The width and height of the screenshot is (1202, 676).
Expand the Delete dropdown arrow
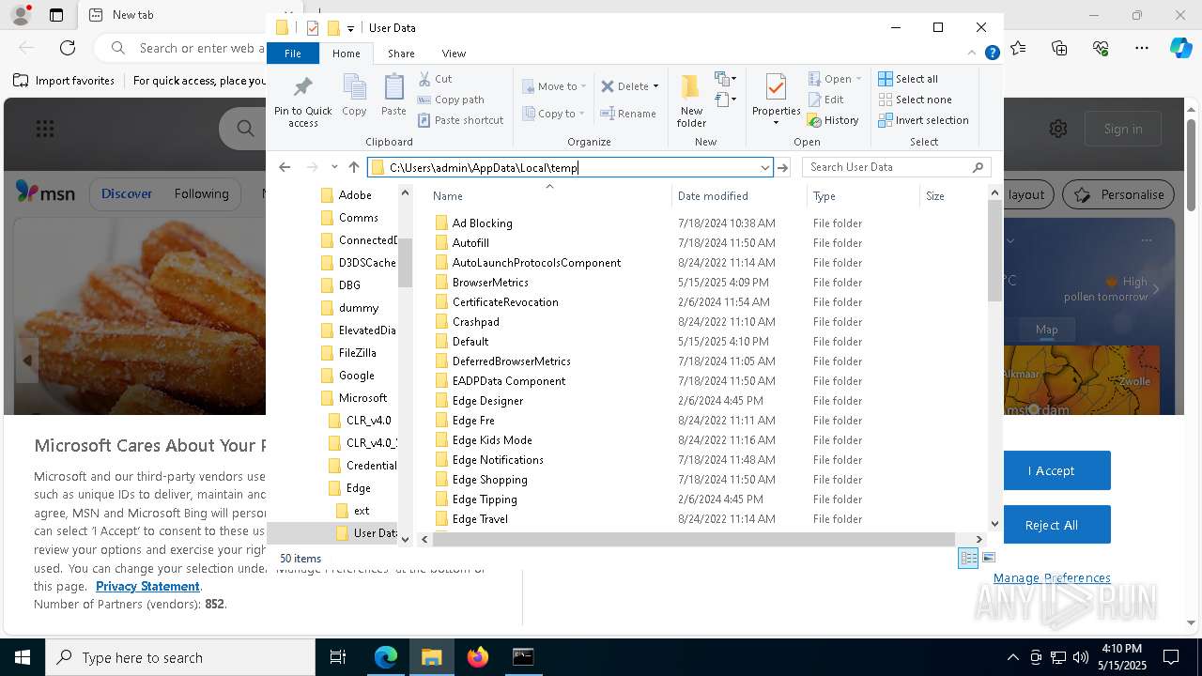pos(655,86)
